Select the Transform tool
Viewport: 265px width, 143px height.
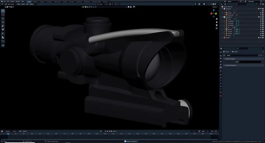pos(3,29)
